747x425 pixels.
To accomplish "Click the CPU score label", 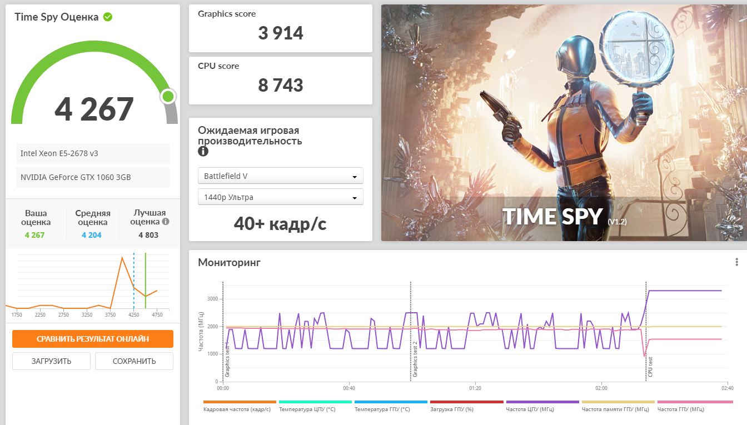I will [x=218, y=66].
